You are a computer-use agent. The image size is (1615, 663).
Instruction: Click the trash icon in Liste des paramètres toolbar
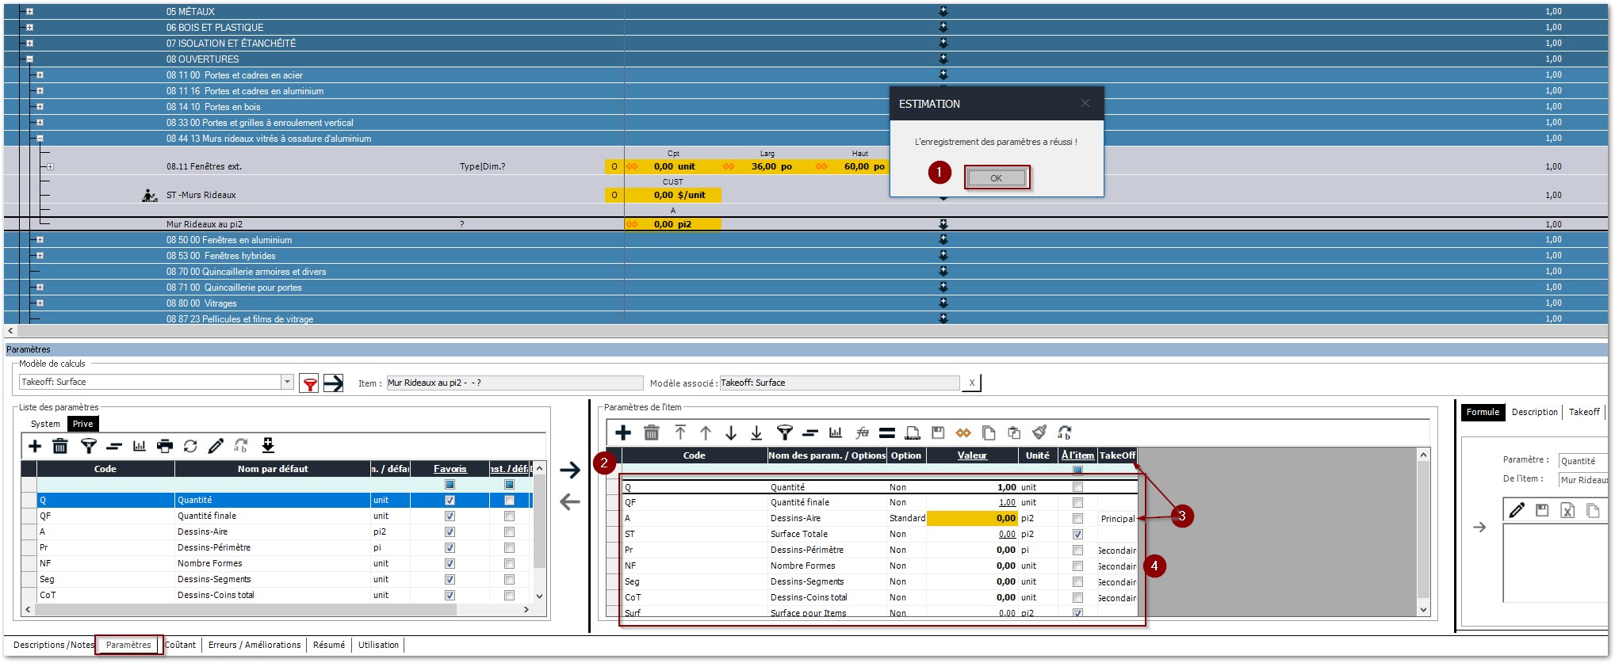pos(60,447)
